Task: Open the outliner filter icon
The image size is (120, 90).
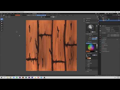Action: point(117,15)
